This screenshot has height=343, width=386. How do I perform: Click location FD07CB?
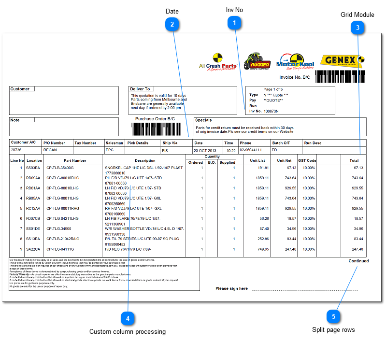click(x=33, y=219)
